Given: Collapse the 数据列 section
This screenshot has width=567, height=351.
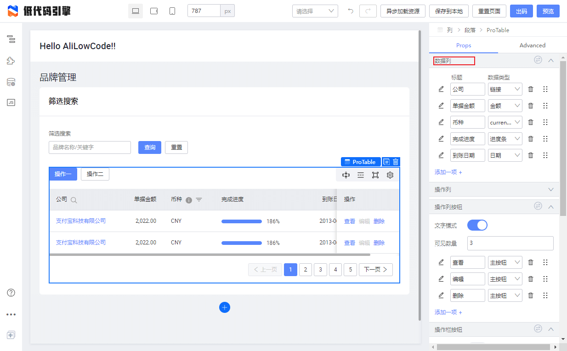Looking at the screenshot, I should [551, 60].
